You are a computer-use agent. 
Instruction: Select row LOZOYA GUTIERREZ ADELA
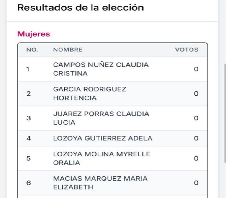click(x=112, y=138)
